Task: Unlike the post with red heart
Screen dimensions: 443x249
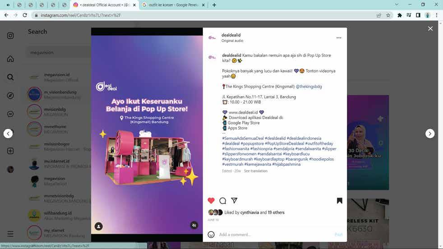Action: coord(211,201)
